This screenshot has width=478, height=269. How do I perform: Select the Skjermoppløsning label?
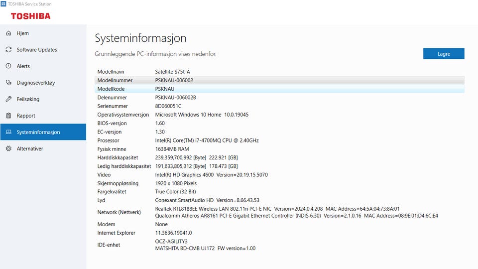pyautogui.click(x=118, y=183)
